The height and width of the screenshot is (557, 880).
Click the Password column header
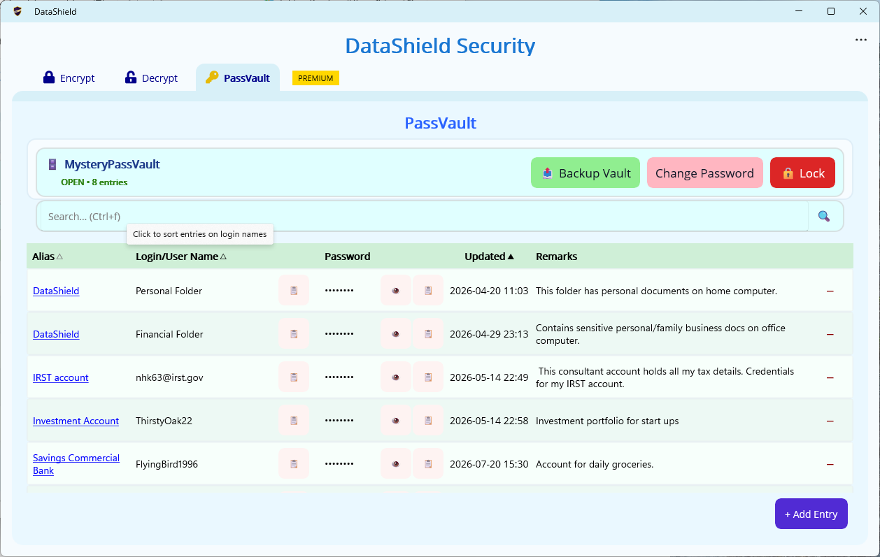[x=348, y=256]
